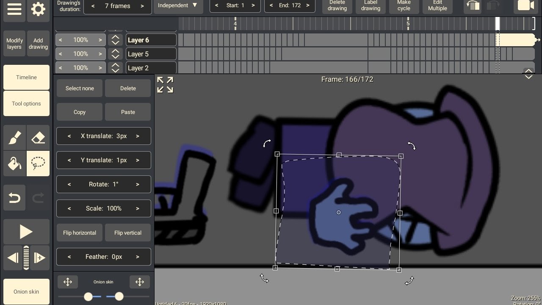This screenshot has height=305, width=542.
Task: Click the selection center pivot point
Action: coord(338,212)
